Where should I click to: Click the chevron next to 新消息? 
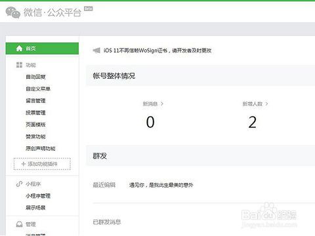[x=162, y=104]
